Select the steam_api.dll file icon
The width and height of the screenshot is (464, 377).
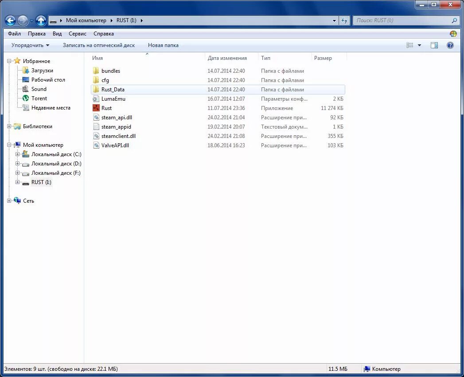tap(96, 117)
